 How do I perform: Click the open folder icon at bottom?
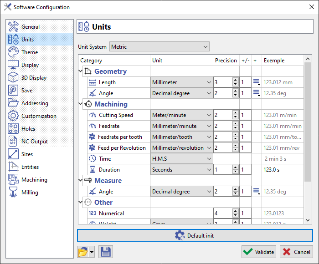[x=83, y=252]
